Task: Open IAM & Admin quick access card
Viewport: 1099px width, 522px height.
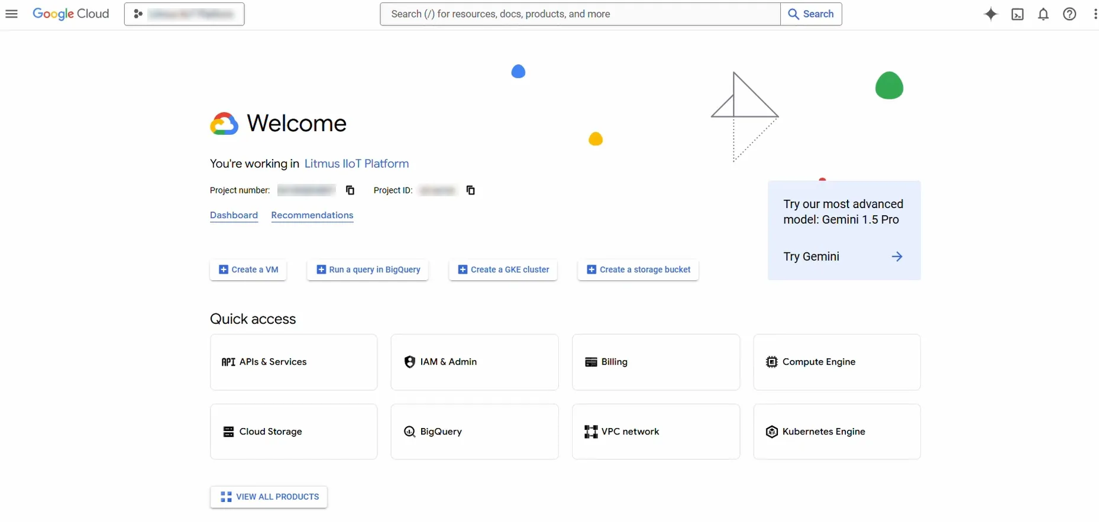Action: pyautogui.click(x=475, y=362)
